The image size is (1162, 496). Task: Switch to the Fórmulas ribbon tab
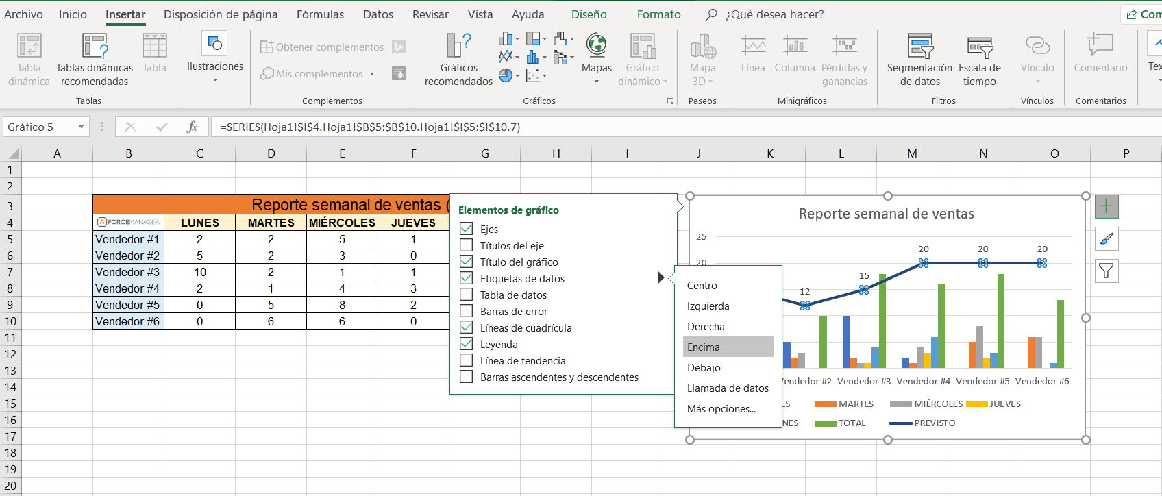coord(320,14)
